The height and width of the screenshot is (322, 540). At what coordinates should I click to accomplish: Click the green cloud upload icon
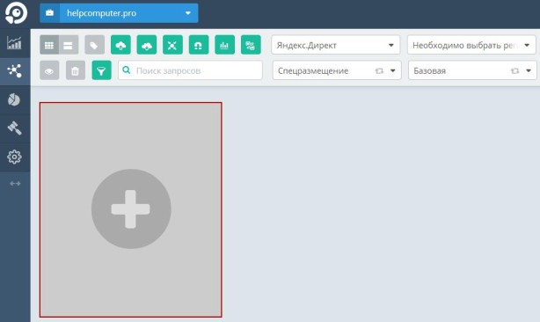pos(120,45)
